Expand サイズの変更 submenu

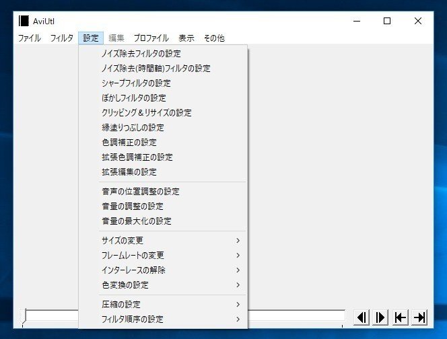[x=163, y=241]
